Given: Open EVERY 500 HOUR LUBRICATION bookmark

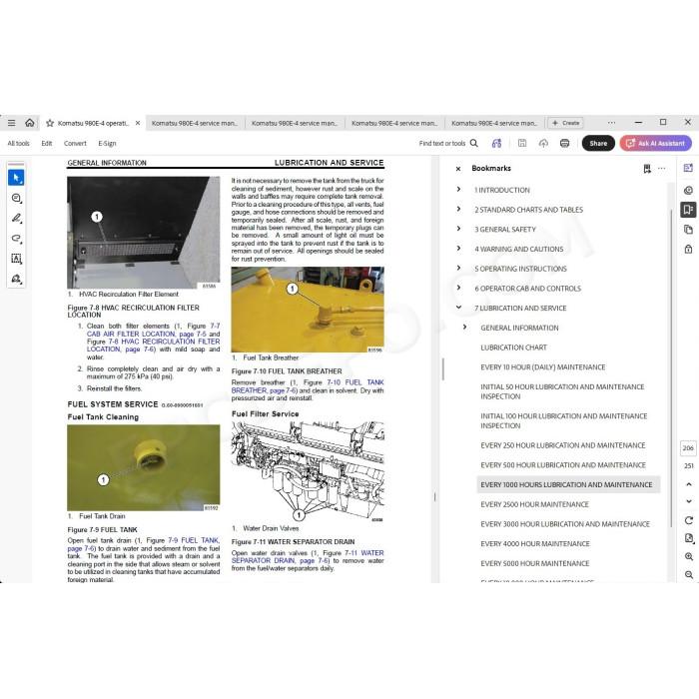Looking at the screenshot, I should click(x=563, y=465).
